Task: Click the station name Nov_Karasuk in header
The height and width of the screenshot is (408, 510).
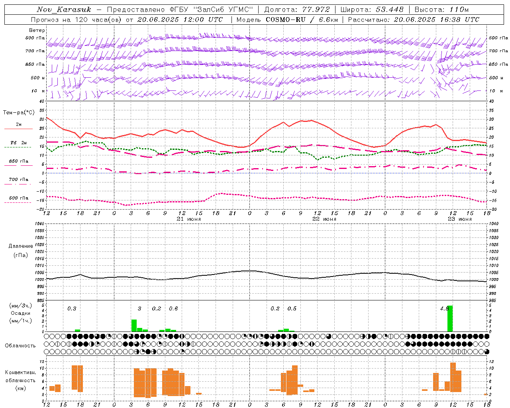Action: point(64,10)
